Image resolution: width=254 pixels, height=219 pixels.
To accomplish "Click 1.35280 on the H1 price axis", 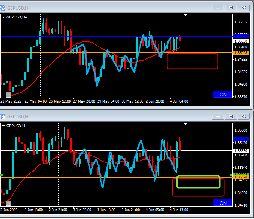I will point(241,155).
